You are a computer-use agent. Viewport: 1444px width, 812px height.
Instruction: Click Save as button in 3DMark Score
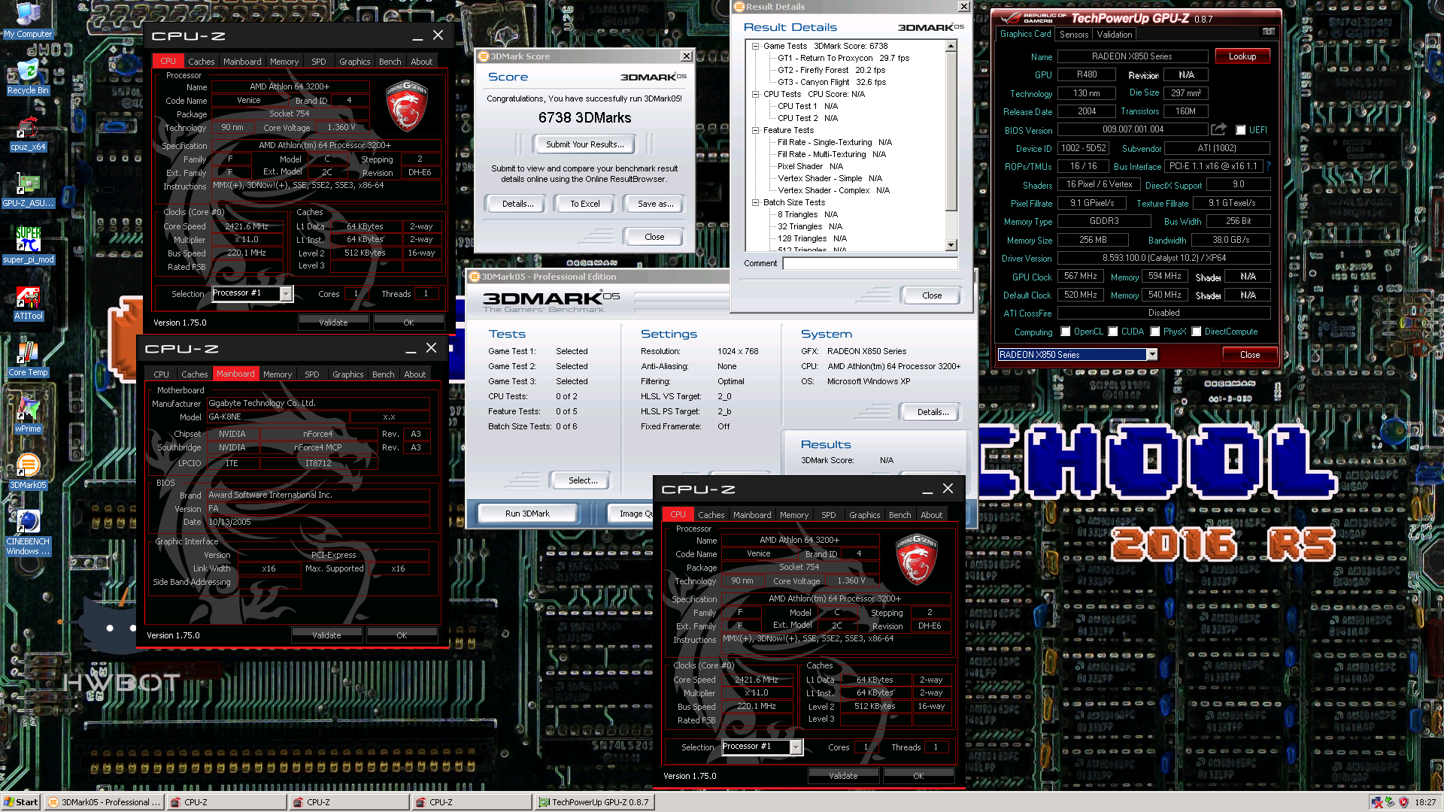(654, 204)
